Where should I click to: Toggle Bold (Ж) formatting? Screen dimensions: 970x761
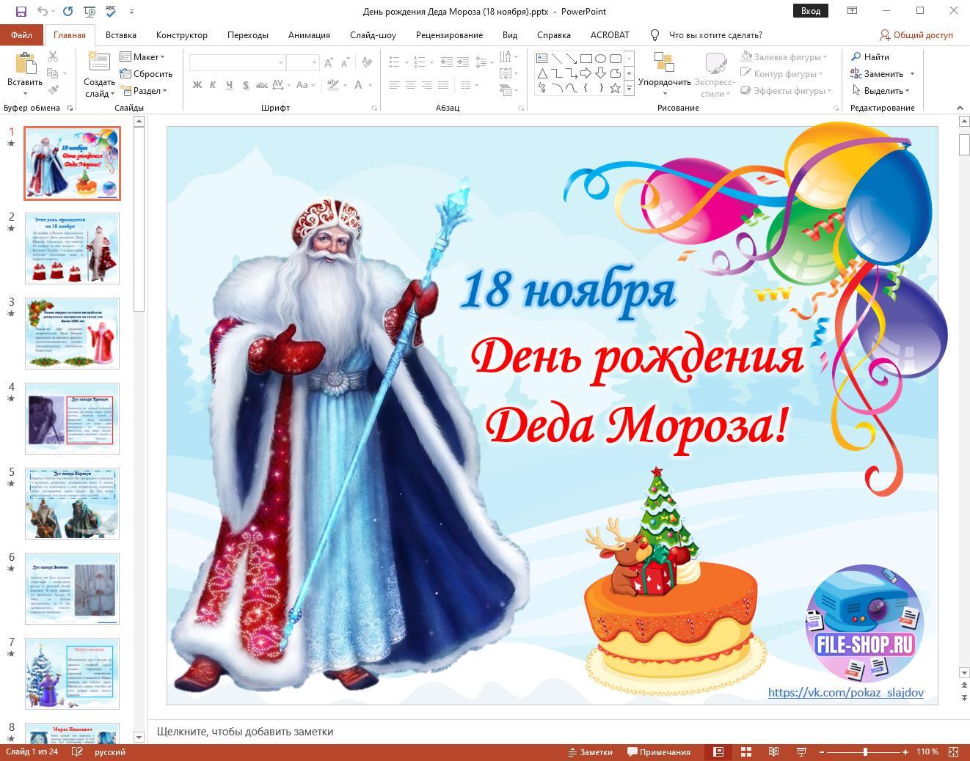[197, 85]
